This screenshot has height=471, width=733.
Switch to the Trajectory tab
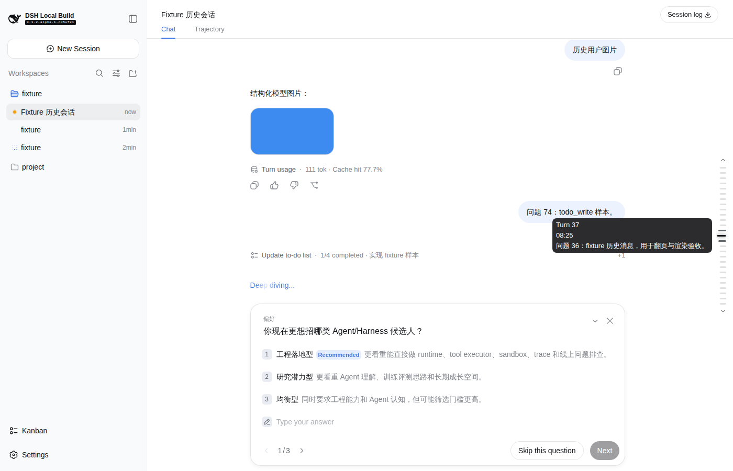pos(209,29)
